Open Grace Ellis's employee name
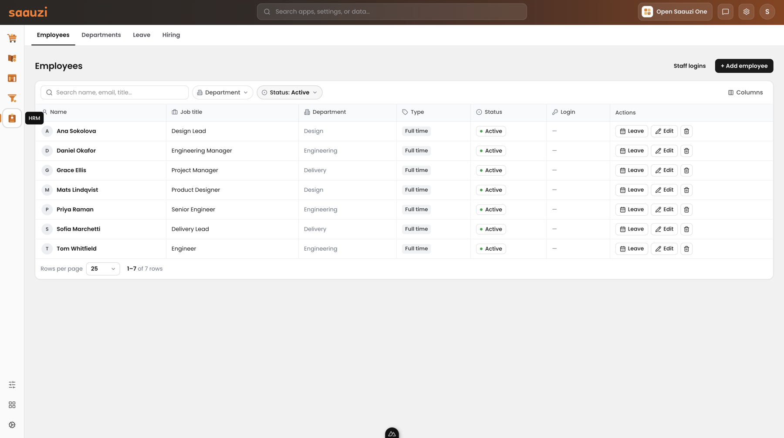The image size is (784, 438). click(x=71, y=170)
